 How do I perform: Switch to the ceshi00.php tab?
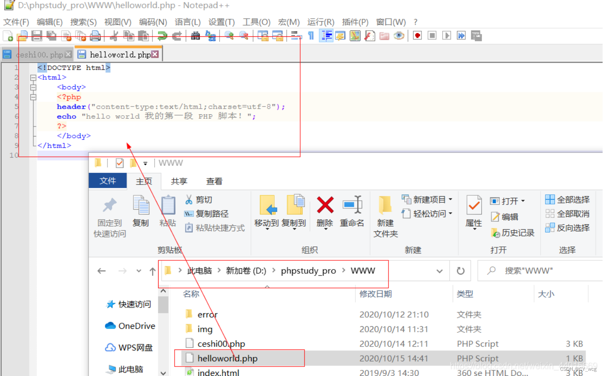[37, 55]
